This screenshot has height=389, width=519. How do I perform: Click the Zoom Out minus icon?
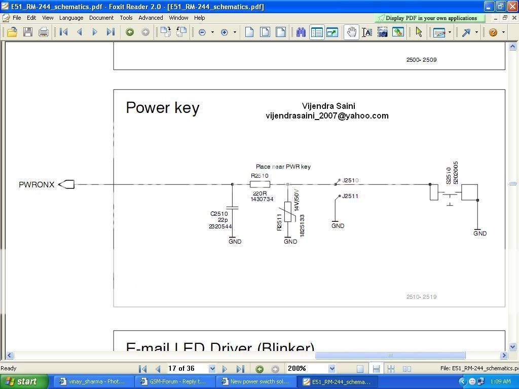pos(202,32)
